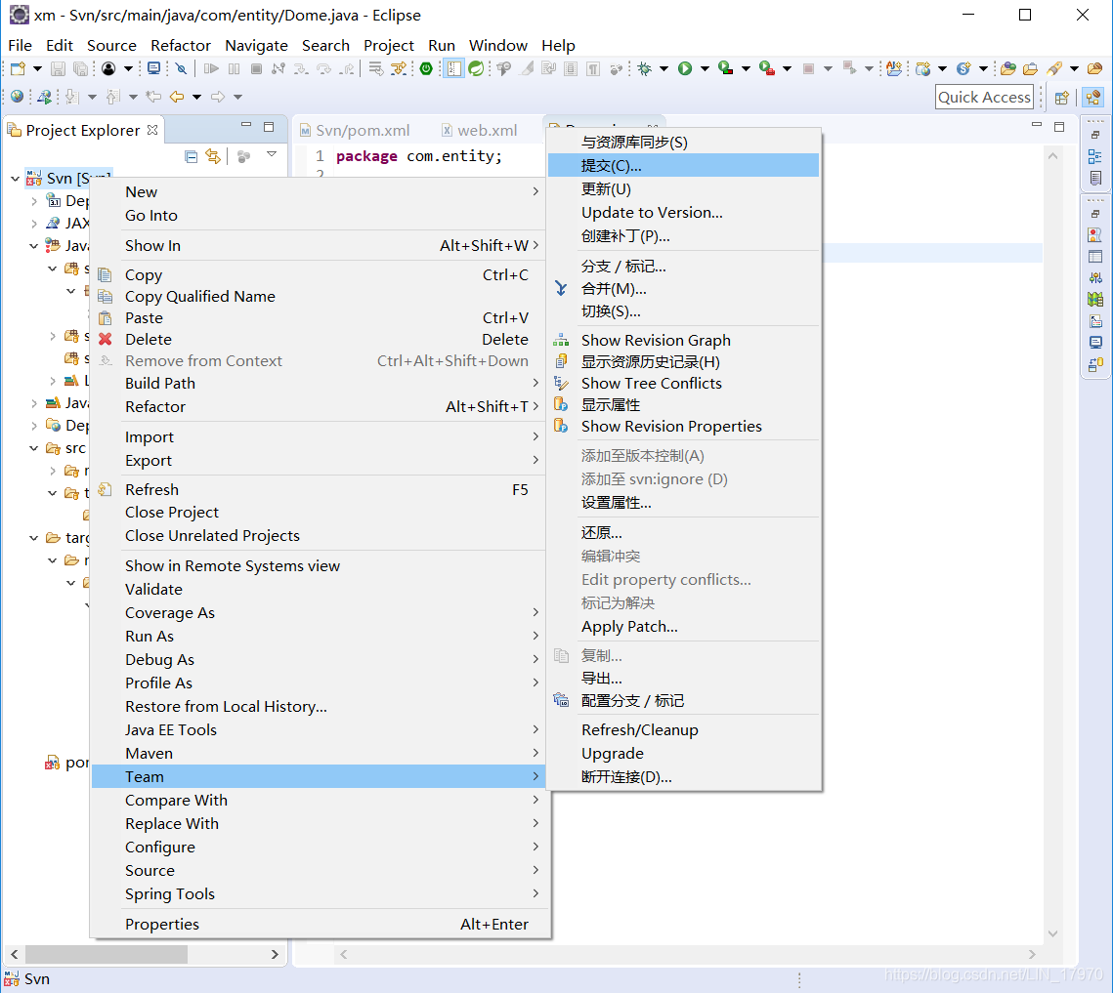
Task: Choose 提交(C)... from the Team submenu
Action: [x=683, y=165]
